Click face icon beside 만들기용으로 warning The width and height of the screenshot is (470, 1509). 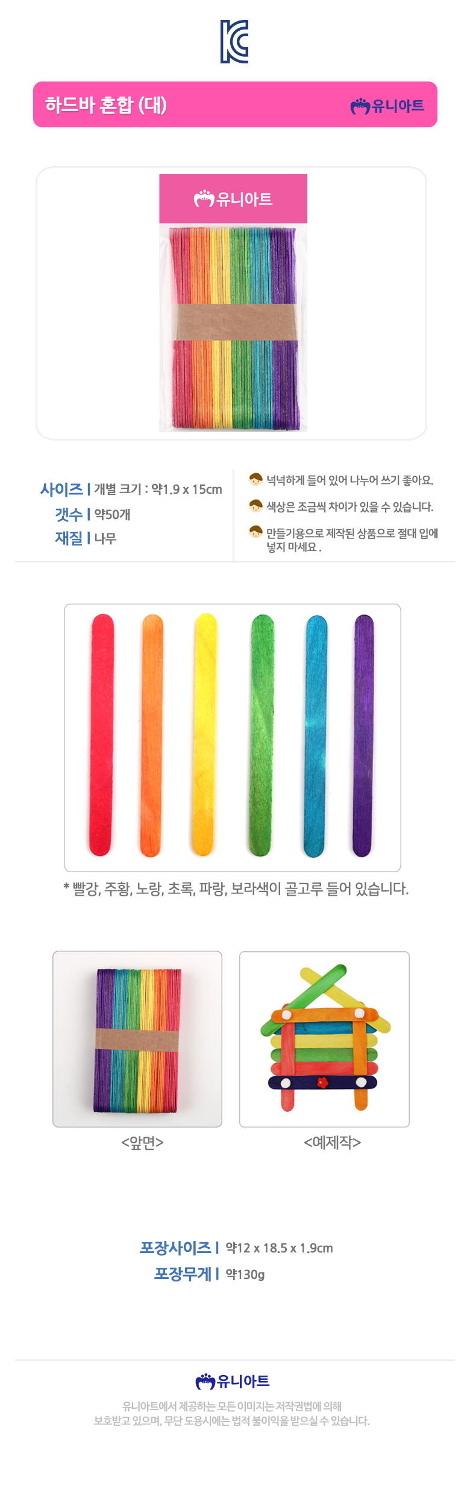tap(255, 532)
